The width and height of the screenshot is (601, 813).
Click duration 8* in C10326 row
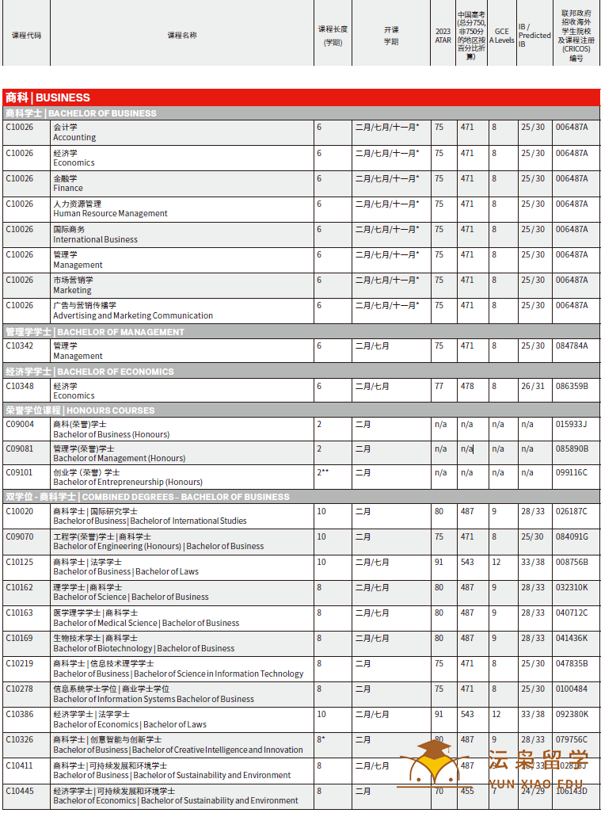321,739
